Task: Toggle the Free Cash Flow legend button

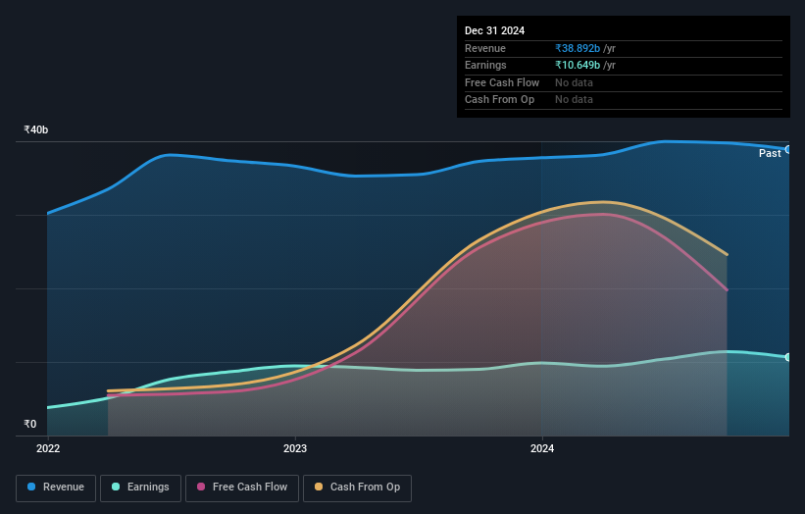Action: pos(242,488)
